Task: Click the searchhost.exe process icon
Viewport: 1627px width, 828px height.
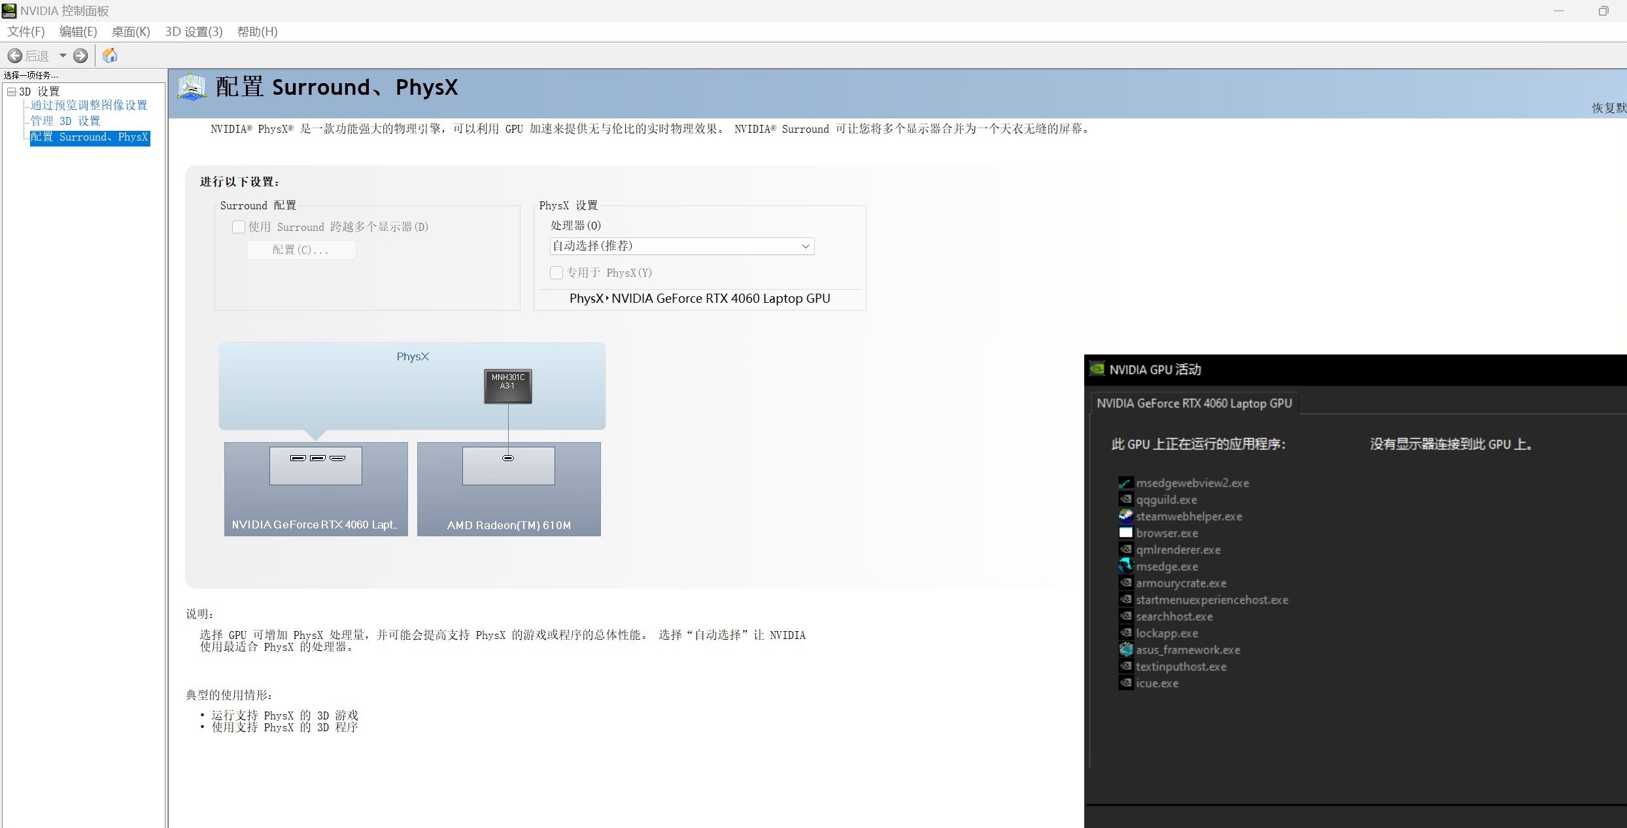Action: 1125,617
